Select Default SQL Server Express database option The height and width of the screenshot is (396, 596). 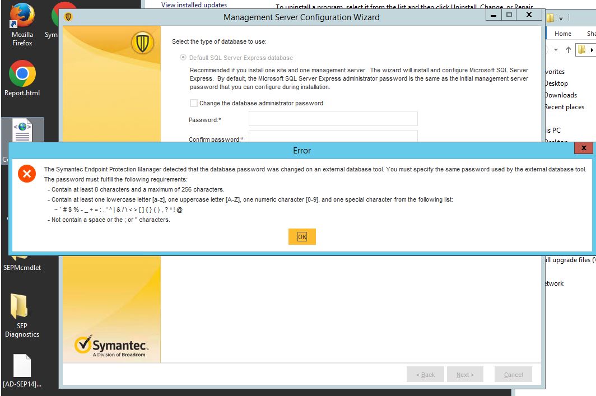coord(183,58)
